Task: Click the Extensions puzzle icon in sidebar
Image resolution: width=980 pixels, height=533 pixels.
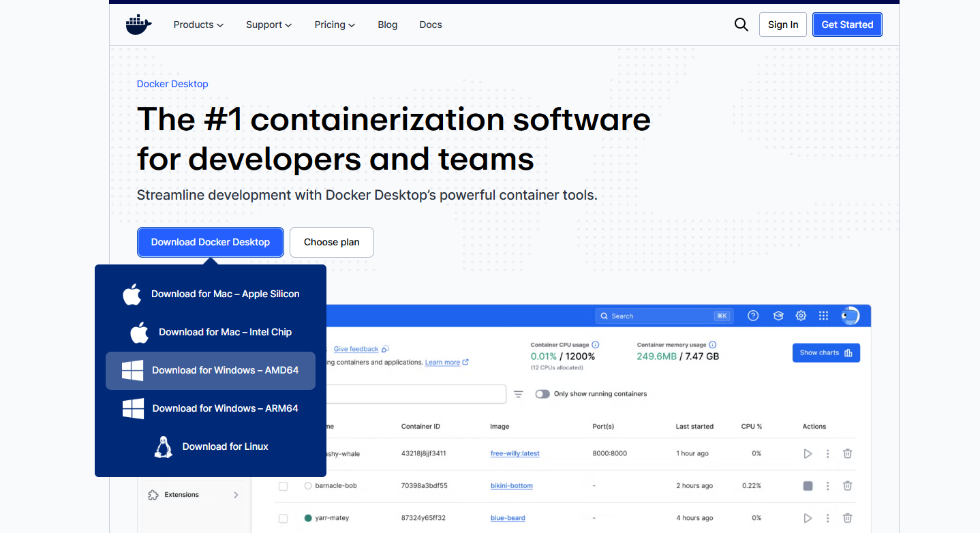Action: point(153,495)
